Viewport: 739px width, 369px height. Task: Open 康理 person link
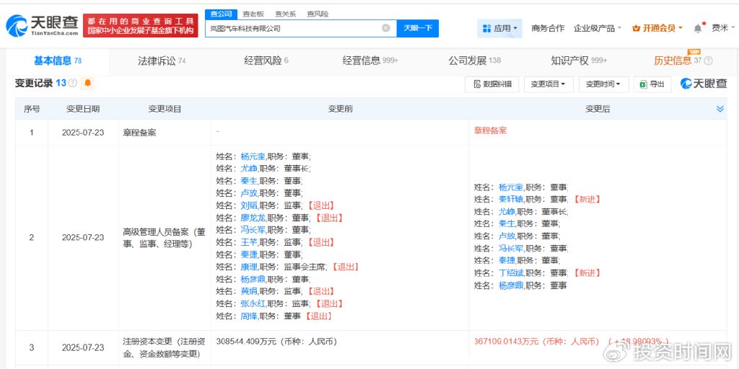[249, 267]
